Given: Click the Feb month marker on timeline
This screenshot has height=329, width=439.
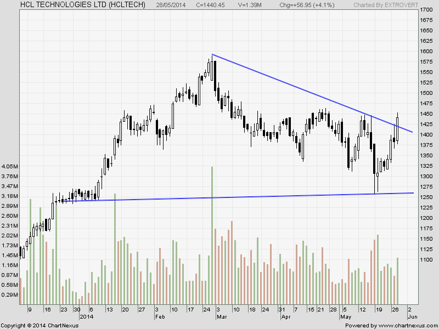Looking at the screenshot, I should 160,317.
